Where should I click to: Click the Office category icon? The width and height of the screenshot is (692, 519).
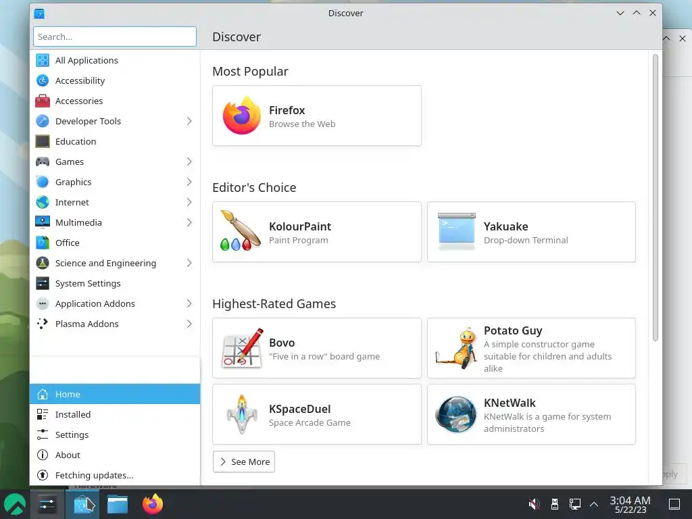coord(43,243)
